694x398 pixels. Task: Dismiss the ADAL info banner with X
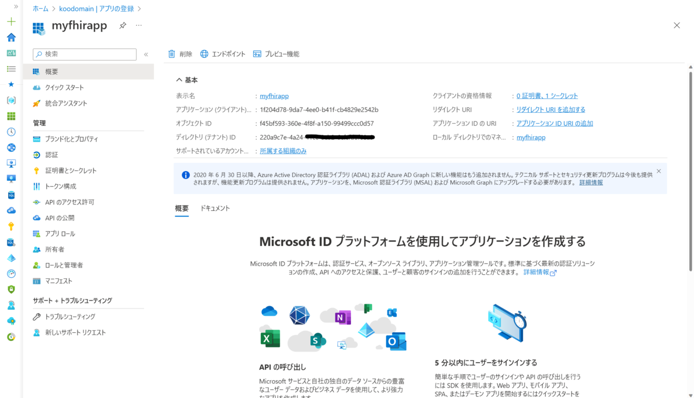pyautogui.click(x=659, y=172)
